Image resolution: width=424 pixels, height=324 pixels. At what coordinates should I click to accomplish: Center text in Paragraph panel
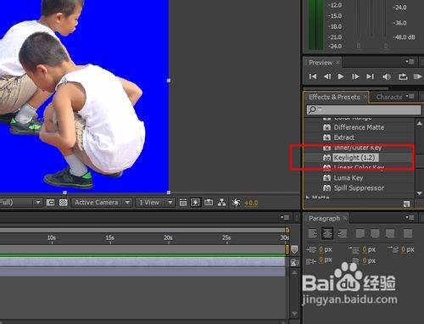tap(327, 233)
